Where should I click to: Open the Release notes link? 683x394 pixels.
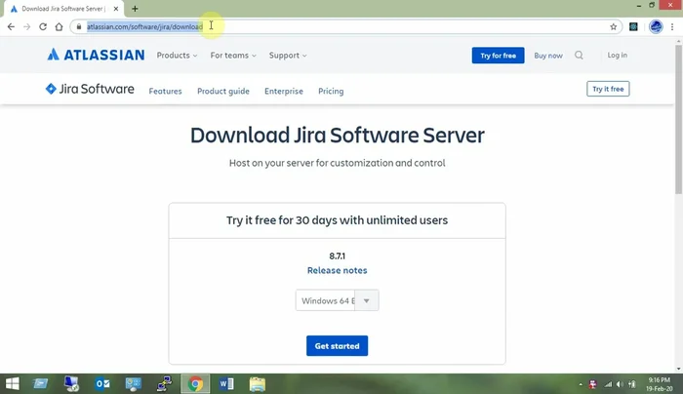pyautogui.click(x=337, y=270)
